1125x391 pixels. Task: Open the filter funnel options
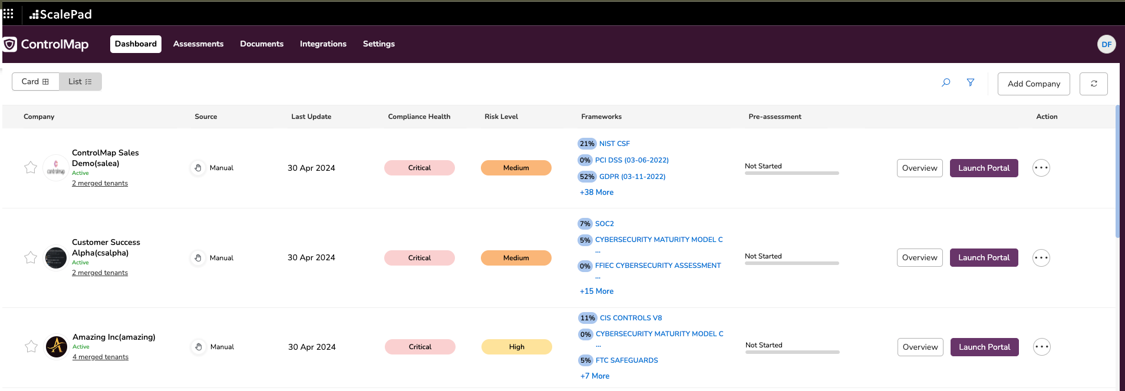coord(970,82)
